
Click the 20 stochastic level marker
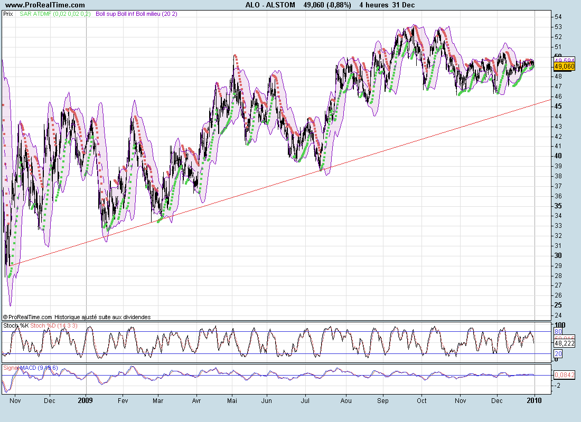558,354
